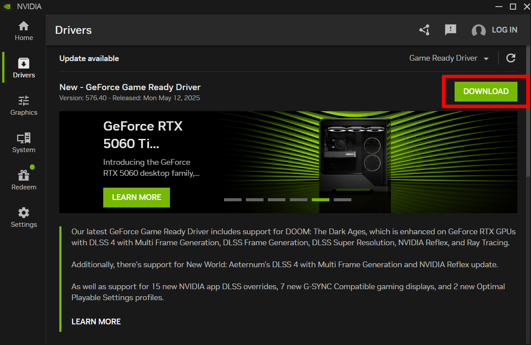This screenshot has width=531, height=345.
Task: Open the Redeem gift section
Action: tap(24, 180)
